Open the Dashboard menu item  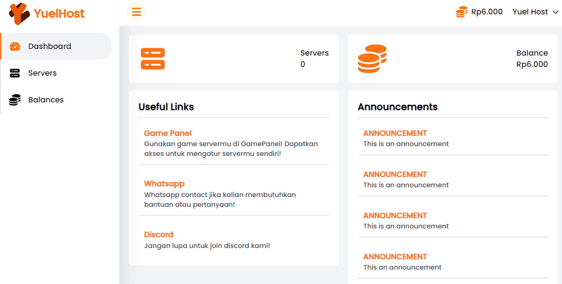point(49,46)
